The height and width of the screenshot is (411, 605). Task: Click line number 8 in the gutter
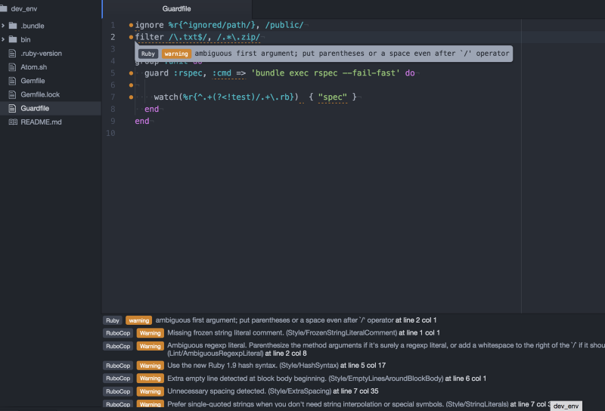coord(113,109)
